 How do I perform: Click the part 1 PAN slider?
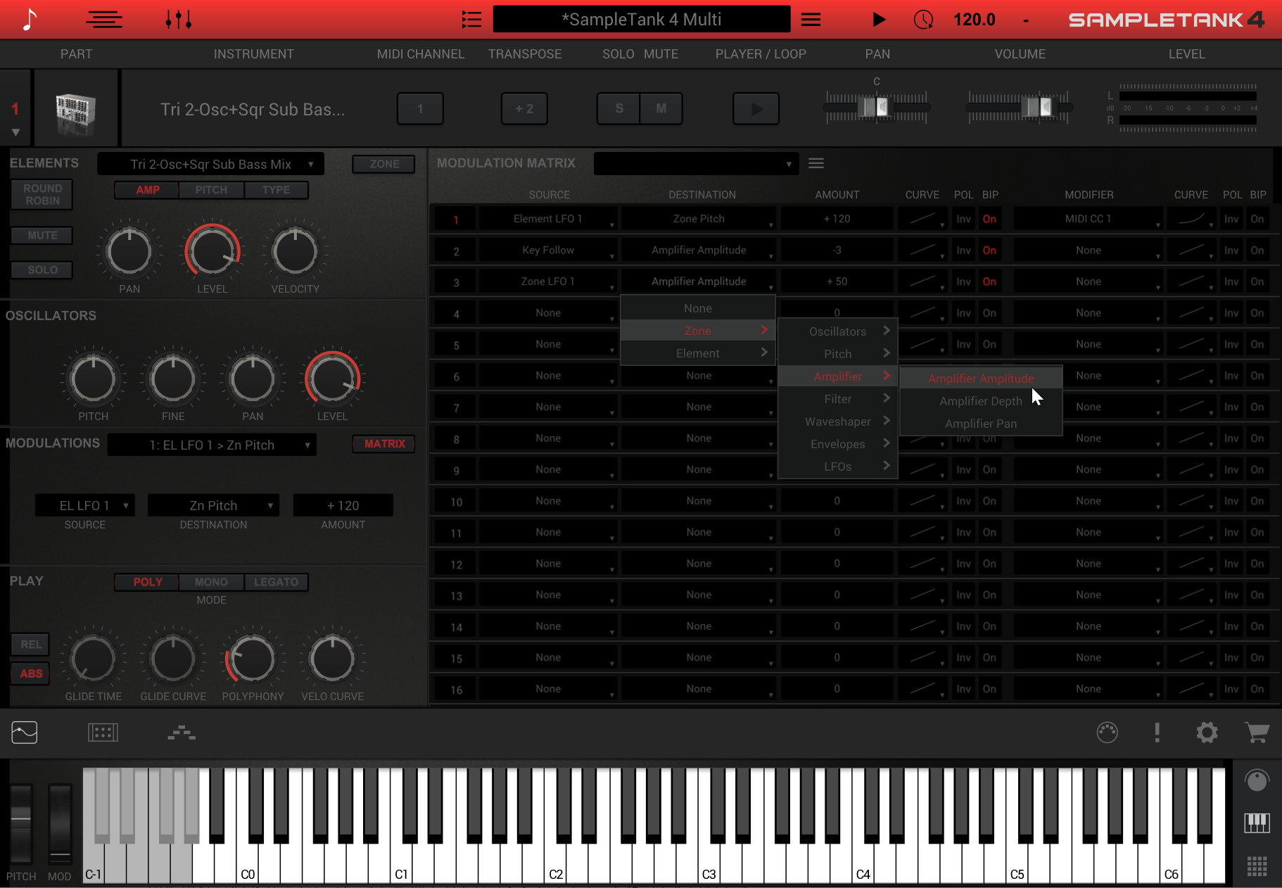(876, 107)
